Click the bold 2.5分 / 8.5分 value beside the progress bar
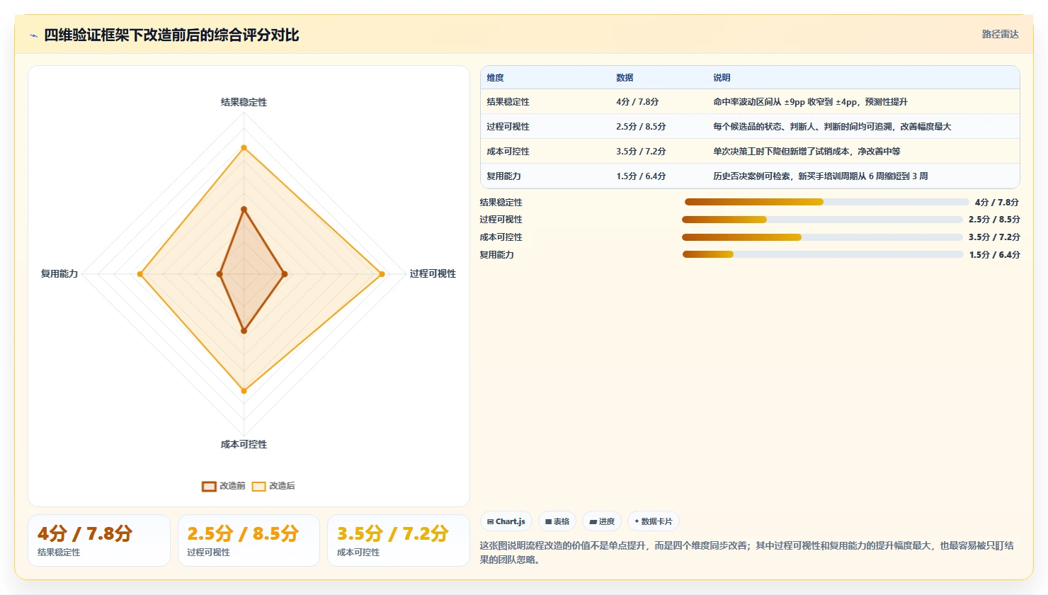Screen dimensions: 1048x595 pos(994,220)
